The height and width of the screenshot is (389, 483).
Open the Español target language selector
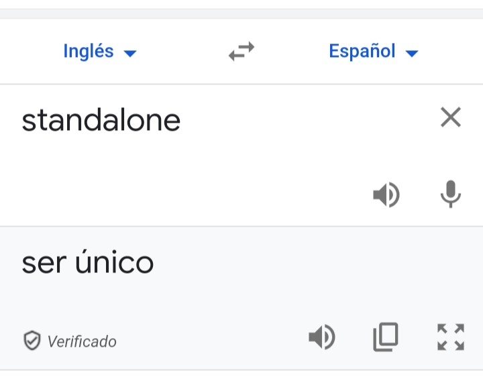tap(362, 52)
